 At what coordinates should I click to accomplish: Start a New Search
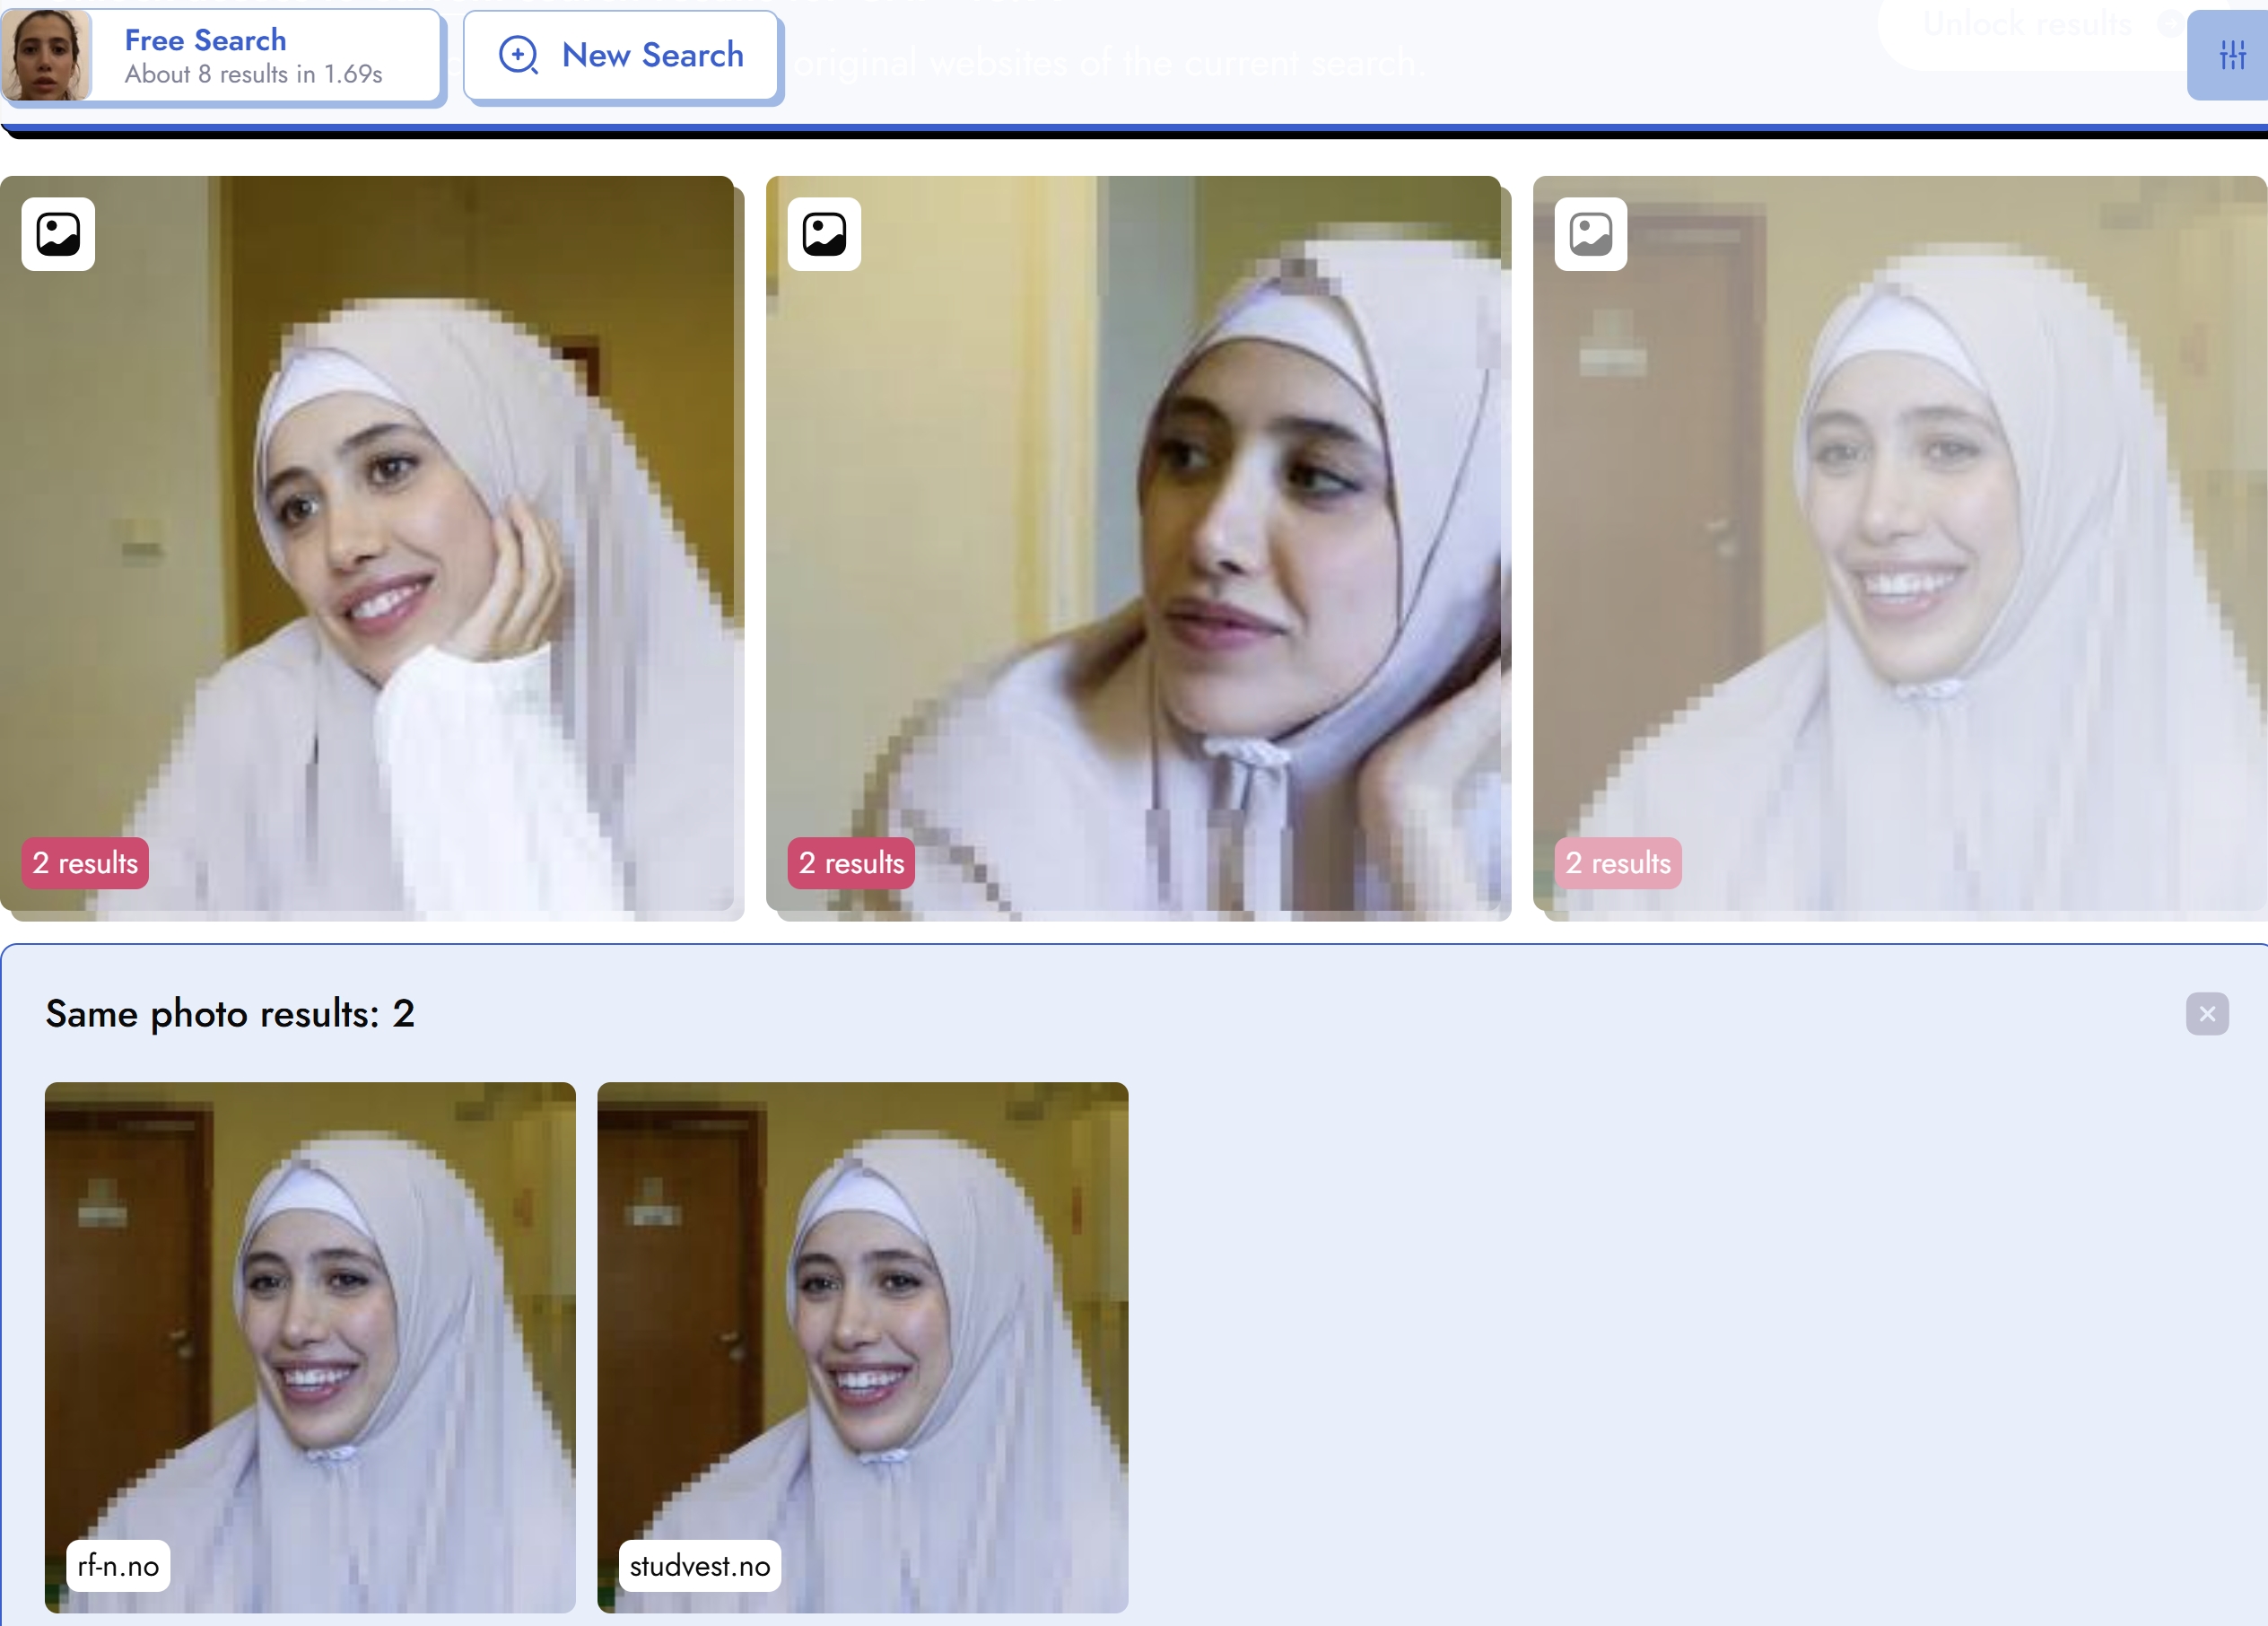(622, 55)
